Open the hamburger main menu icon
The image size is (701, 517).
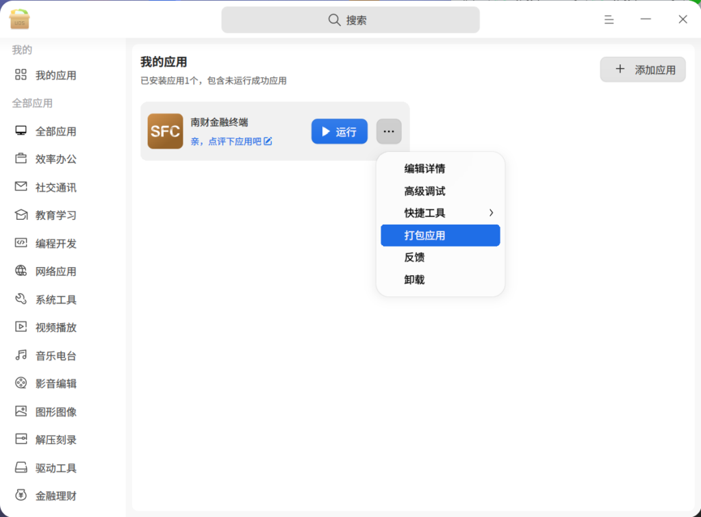[x=609, y=20]
